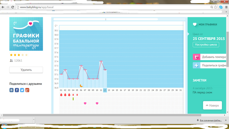Image resolution: width=229 pixels, height=129 pixels.
Task: Click the Twitter share icon
Action: point(22,90)
